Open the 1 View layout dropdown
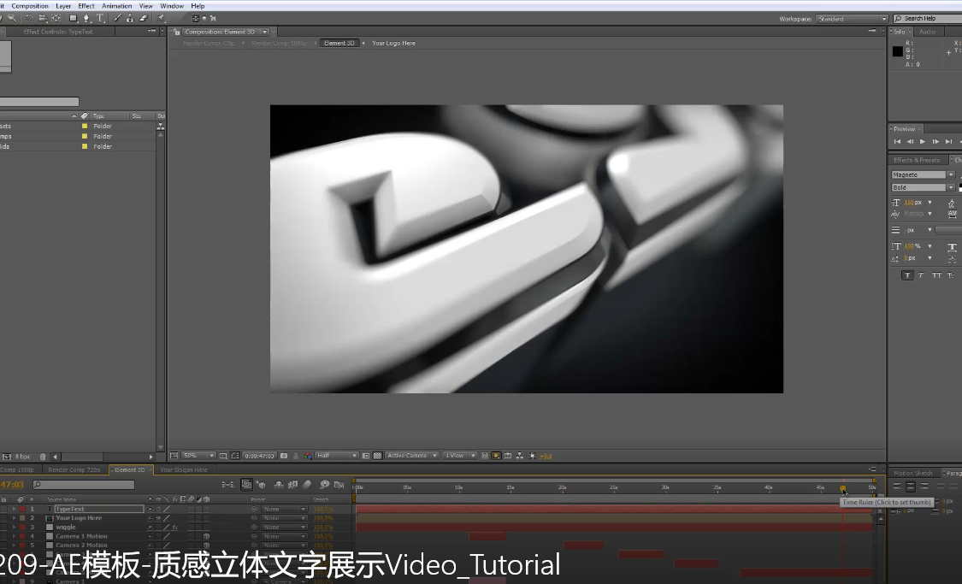Viewport: 962px width, 584px height. [460, 456]
